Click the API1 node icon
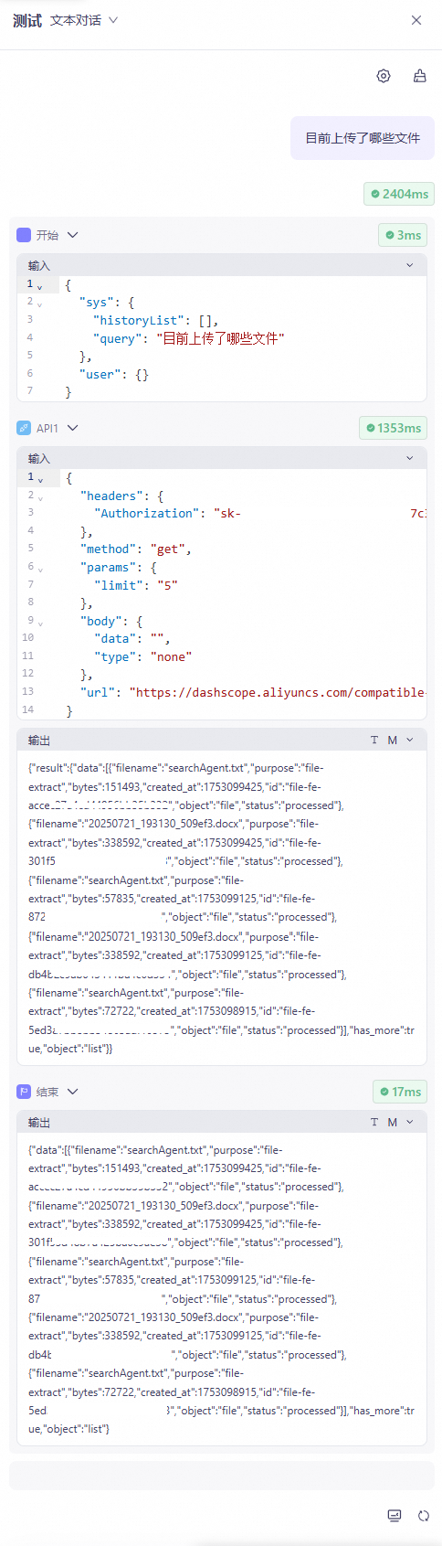The height and width of the screenshot is (1546, 442). click(24, 428)
